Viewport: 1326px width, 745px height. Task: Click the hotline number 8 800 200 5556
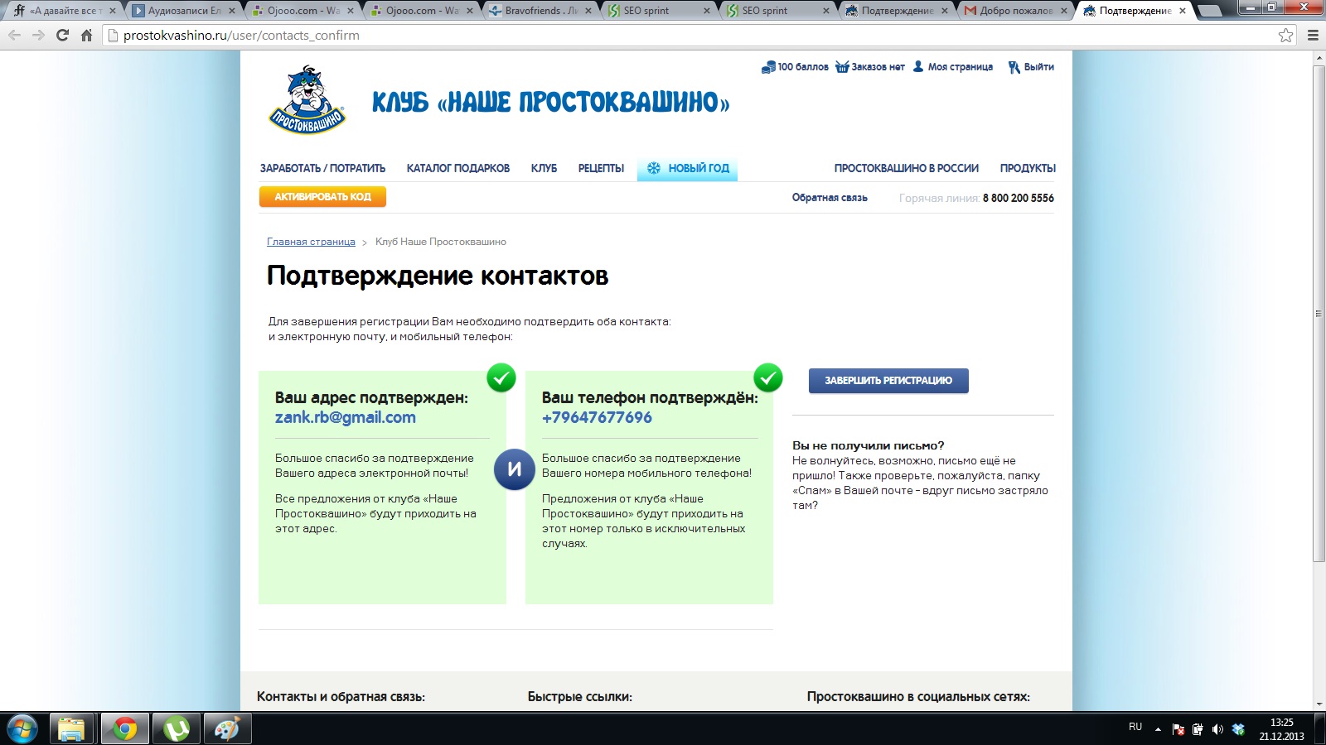[1019, 198]
